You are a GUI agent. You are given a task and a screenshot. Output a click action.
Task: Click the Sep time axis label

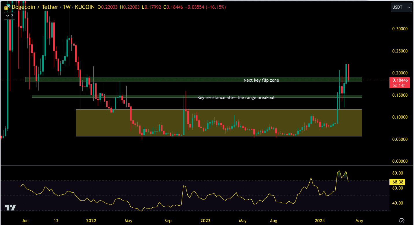pyautogui.click(x=168, y=221)
